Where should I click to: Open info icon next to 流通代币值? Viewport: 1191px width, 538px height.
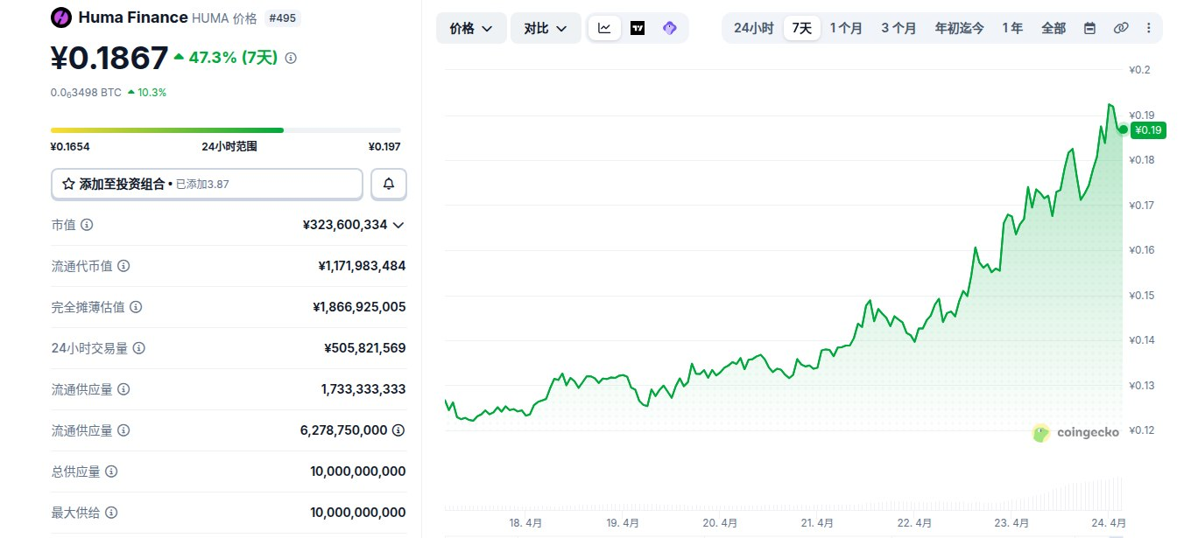click(x=123, y=265)
